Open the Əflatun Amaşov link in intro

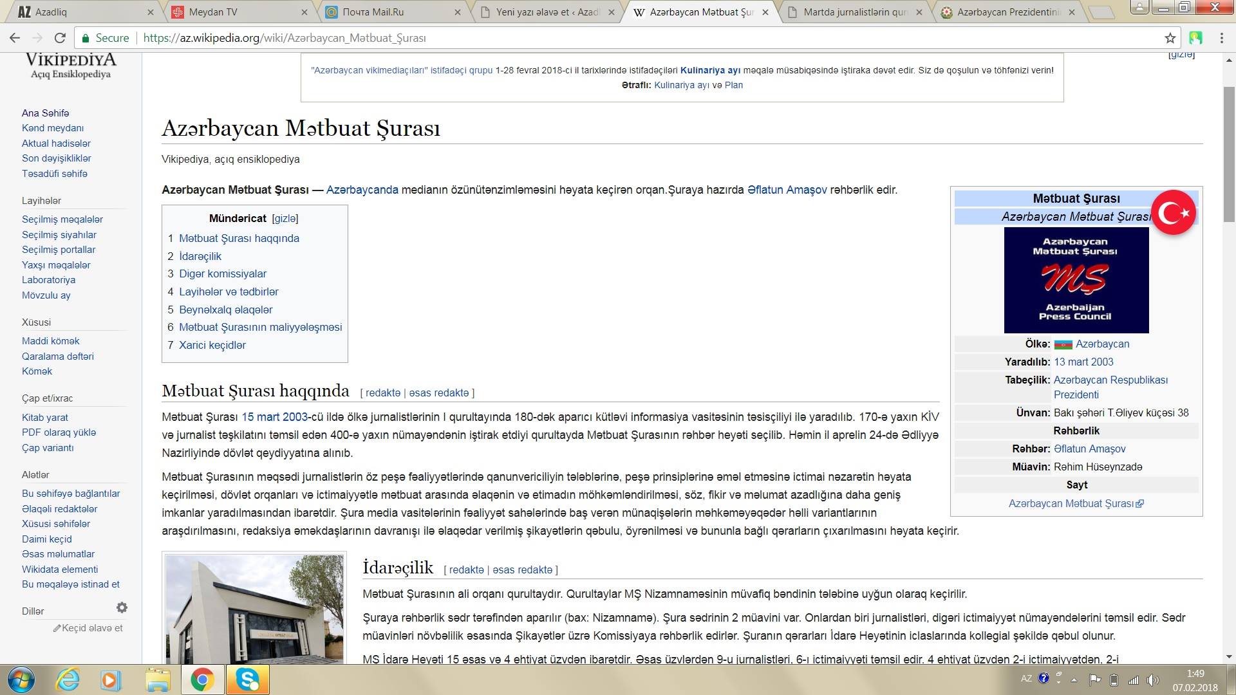click(x=787, y=190)
